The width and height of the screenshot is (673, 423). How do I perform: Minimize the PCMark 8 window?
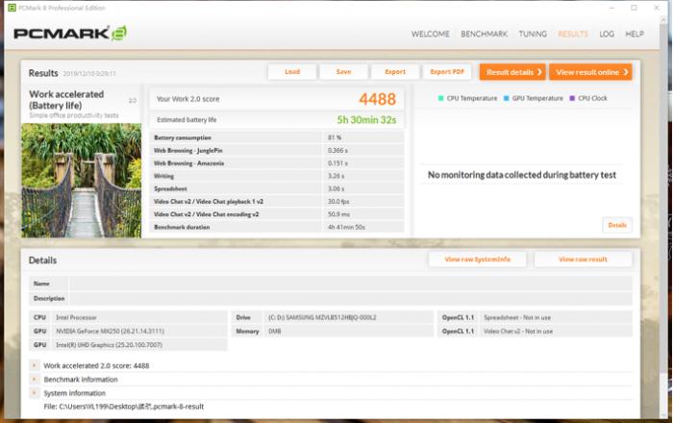pyautogui.click(x=611, y=8)
